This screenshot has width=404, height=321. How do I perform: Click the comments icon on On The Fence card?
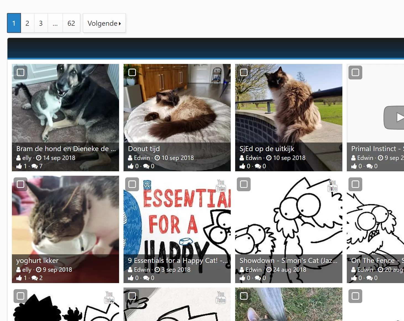(x=369, y=278)
